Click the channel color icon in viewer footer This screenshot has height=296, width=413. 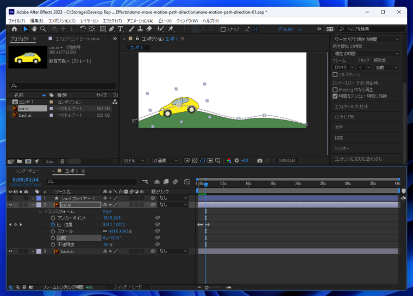tap(229, 161)
